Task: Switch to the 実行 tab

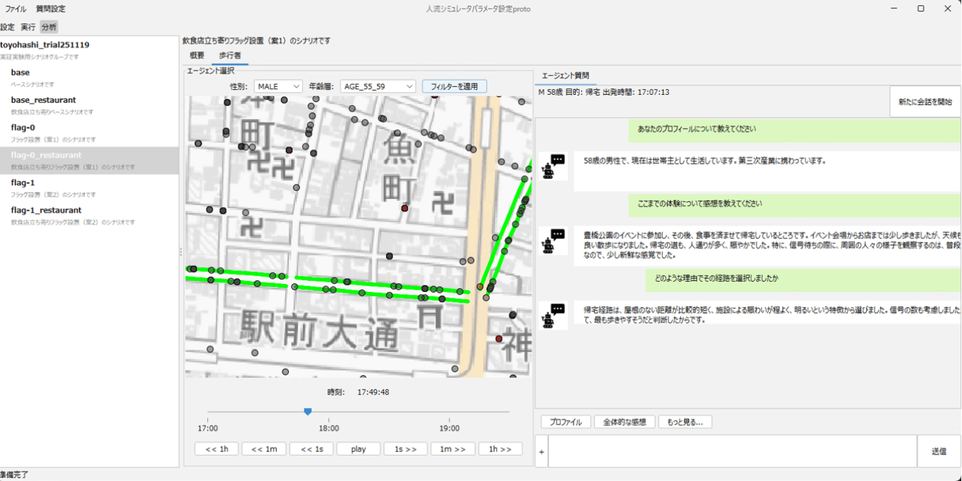Action: tap(28, 27)
